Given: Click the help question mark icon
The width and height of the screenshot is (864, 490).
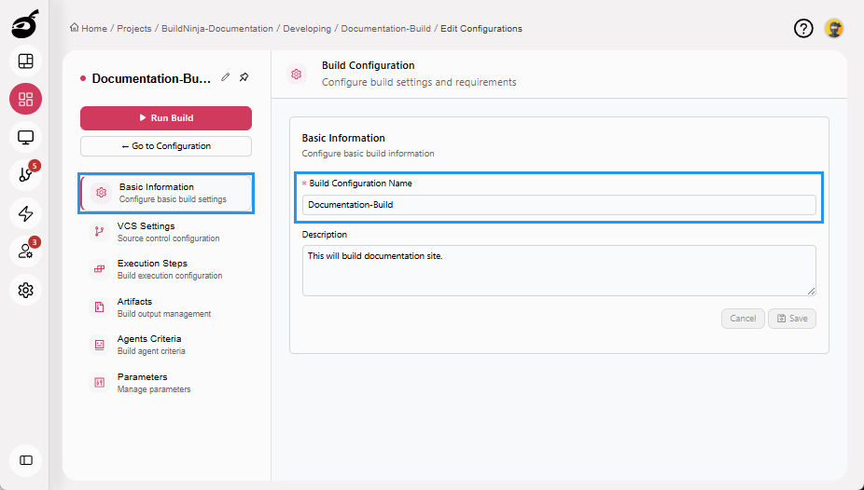Looking at the screenshot, I should coord(803,28).
